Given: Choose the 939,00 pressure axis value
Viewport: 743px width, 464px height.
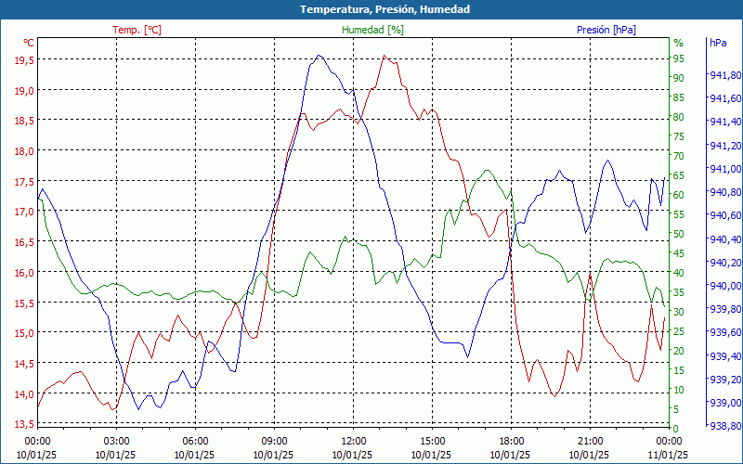Looking at the screenshot, I should pos(725,403).
